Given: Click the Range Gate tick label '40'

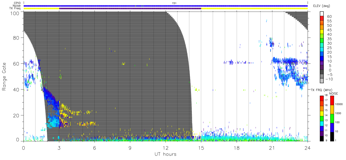Looking at the screenshot, I should pyautogui.click(x=16, y=89).
